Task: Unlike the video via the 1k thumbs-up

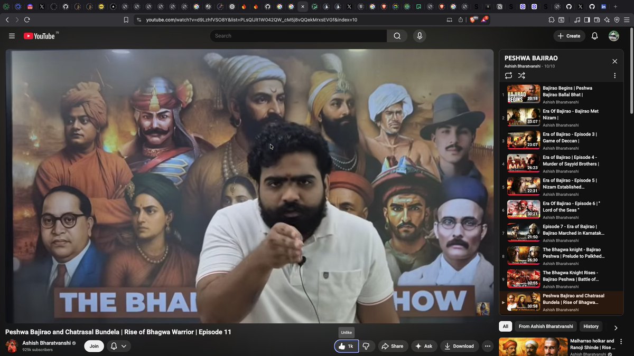Action: click(347, 346)
